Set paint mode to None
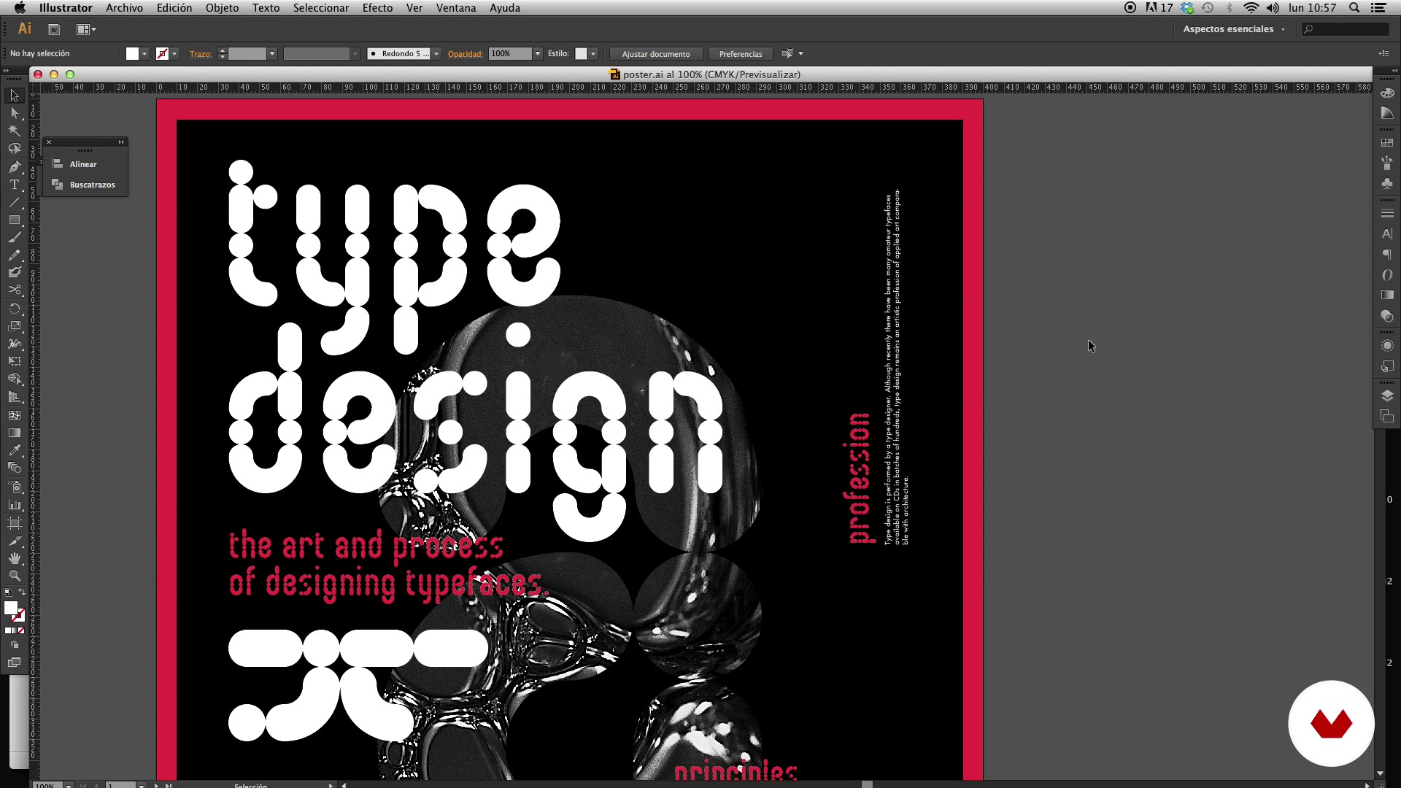This screenshot has width=1401, height=788. [21, 630]
